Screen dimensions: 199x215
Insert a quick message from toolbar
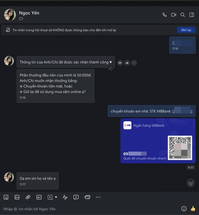tap(76, 197)
